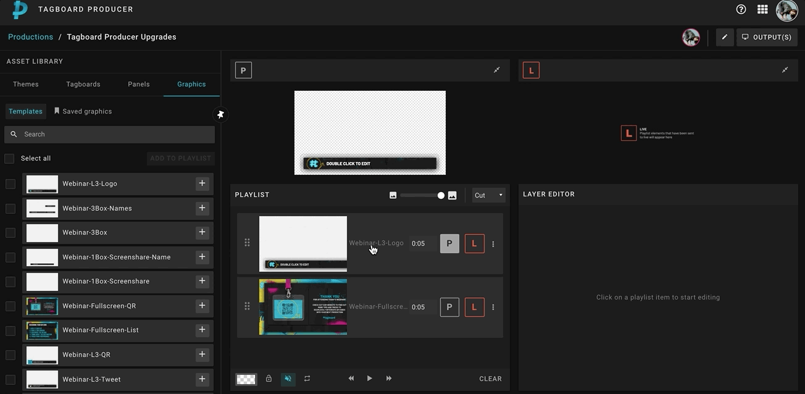Screen dimensions: 805x394
Task: Check the Webinar-L3-Logo checkbox
Action: (x=10, y=184)
